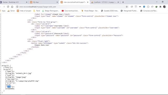
Task: Open the first extension icon after the star
Action: [132, 7]
